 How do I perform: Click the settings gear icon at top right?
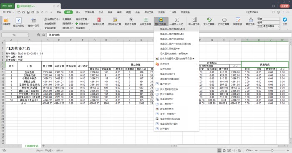[x=278, y=12]
